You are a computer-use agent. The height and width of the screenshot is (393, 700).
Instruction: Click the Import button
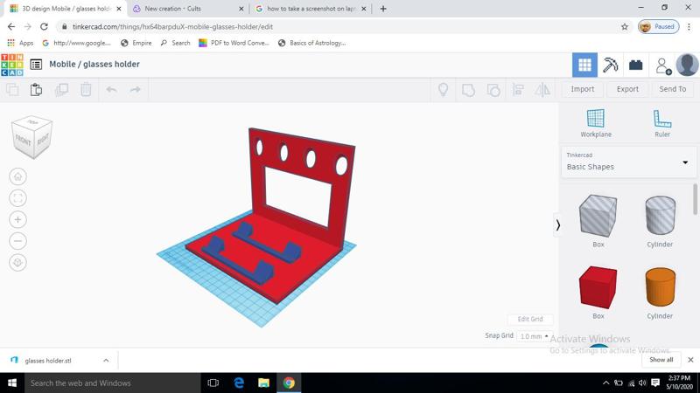tap(582, 89)
